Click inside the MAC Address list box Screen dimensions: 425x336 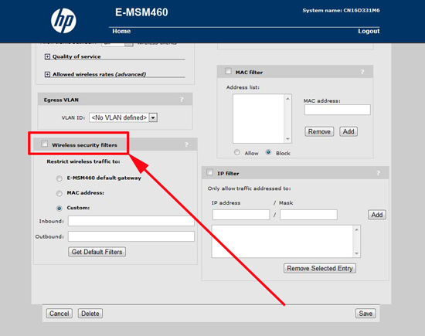click(259, 118)
